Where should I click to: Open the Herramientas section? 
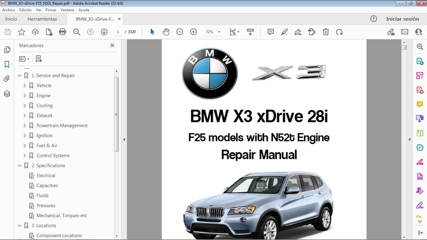point(42,19)
